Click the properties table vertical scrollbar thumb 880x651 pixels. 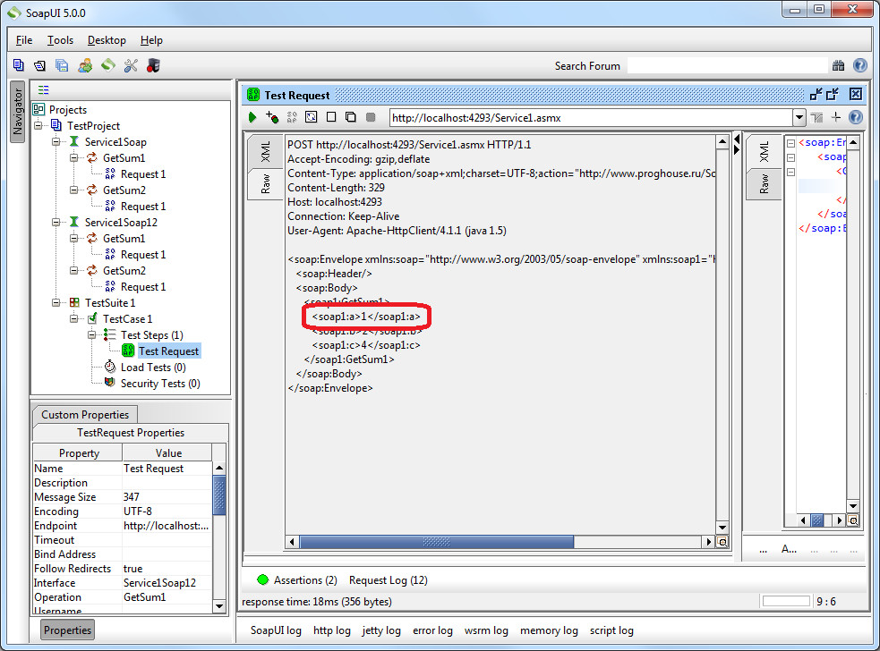(219, 495)
